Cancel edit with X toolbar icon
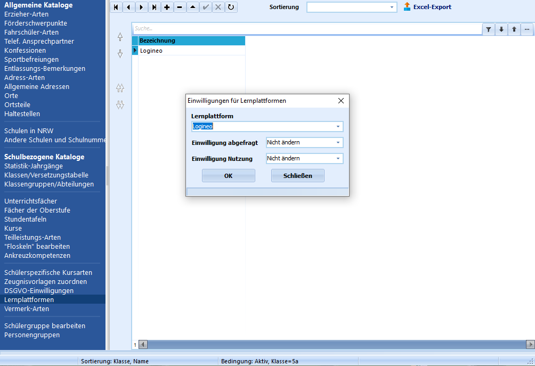 pyautogui.click(x=218, y=7)
